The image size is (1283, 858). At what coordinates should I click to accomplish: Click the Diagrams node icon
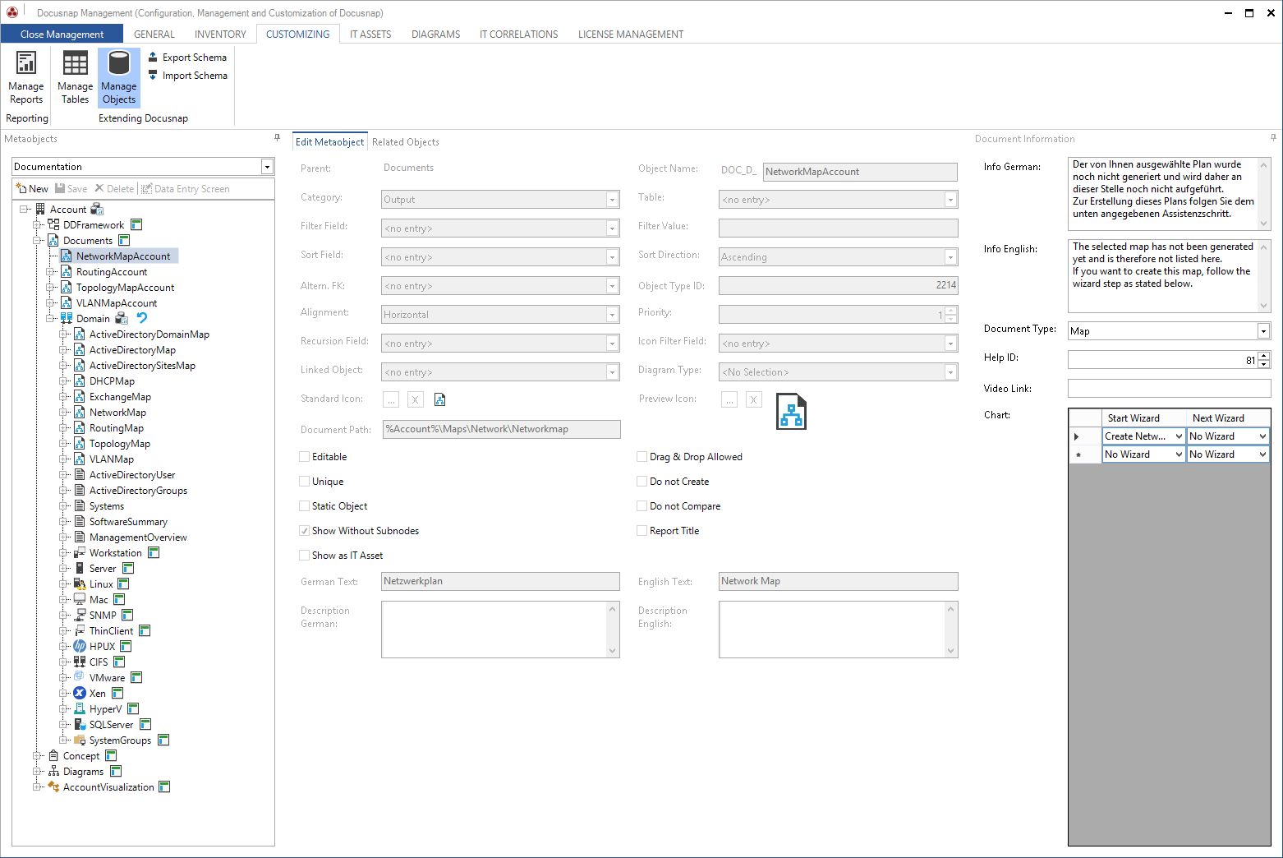(x=53, y=771)
